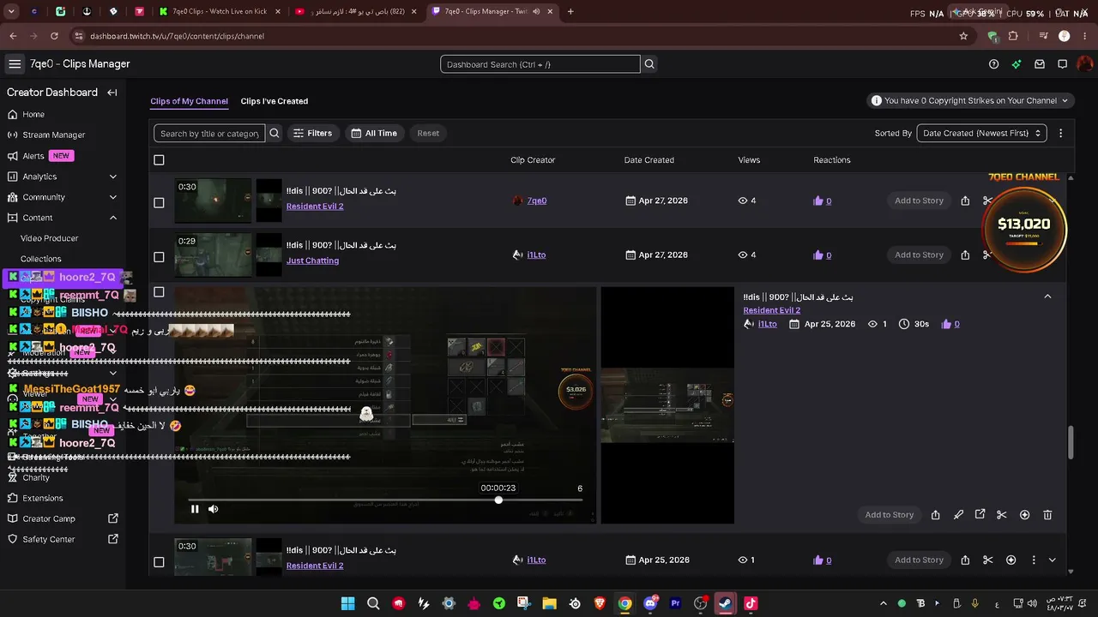1098x617 pixels.
Task: Expand the bottom Apr 25 clip row
Action: pyautogui.click(x=1053, y=560)
